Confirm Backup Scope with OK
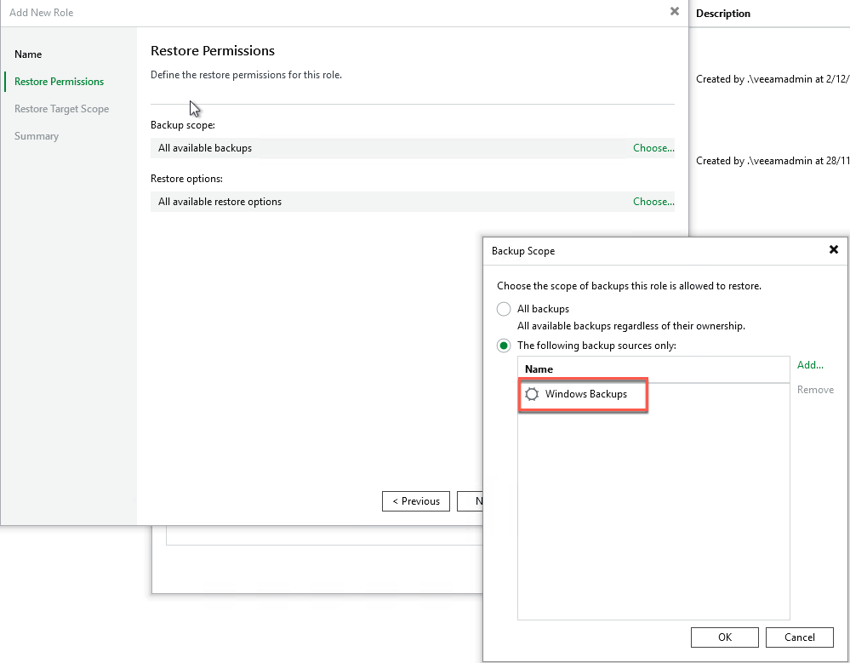This screenshot has height=663, width=850. [724, 637]
